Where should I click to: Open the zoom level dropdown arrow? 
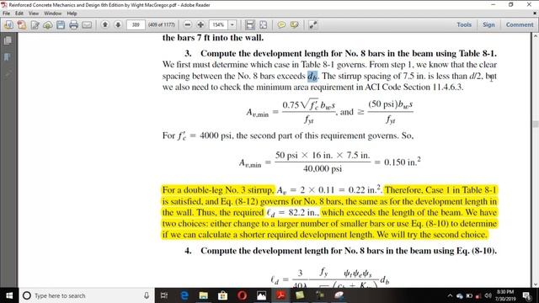point(232,24)
